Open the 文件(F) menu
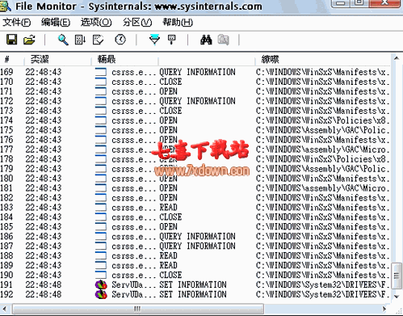This screenshot has height=316, width=403. click(17, 23)
